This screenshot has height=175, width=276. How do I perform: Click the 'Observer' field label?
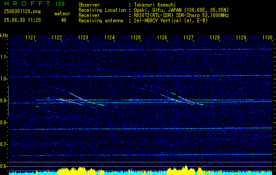click(x=89, y=5)
